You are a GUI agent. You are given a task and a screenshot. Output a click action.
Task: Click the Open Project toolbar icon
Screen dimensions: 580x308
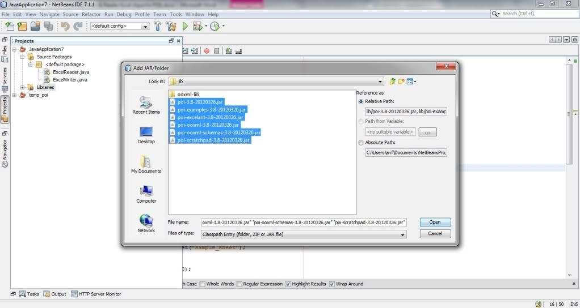tap(35, 26)
